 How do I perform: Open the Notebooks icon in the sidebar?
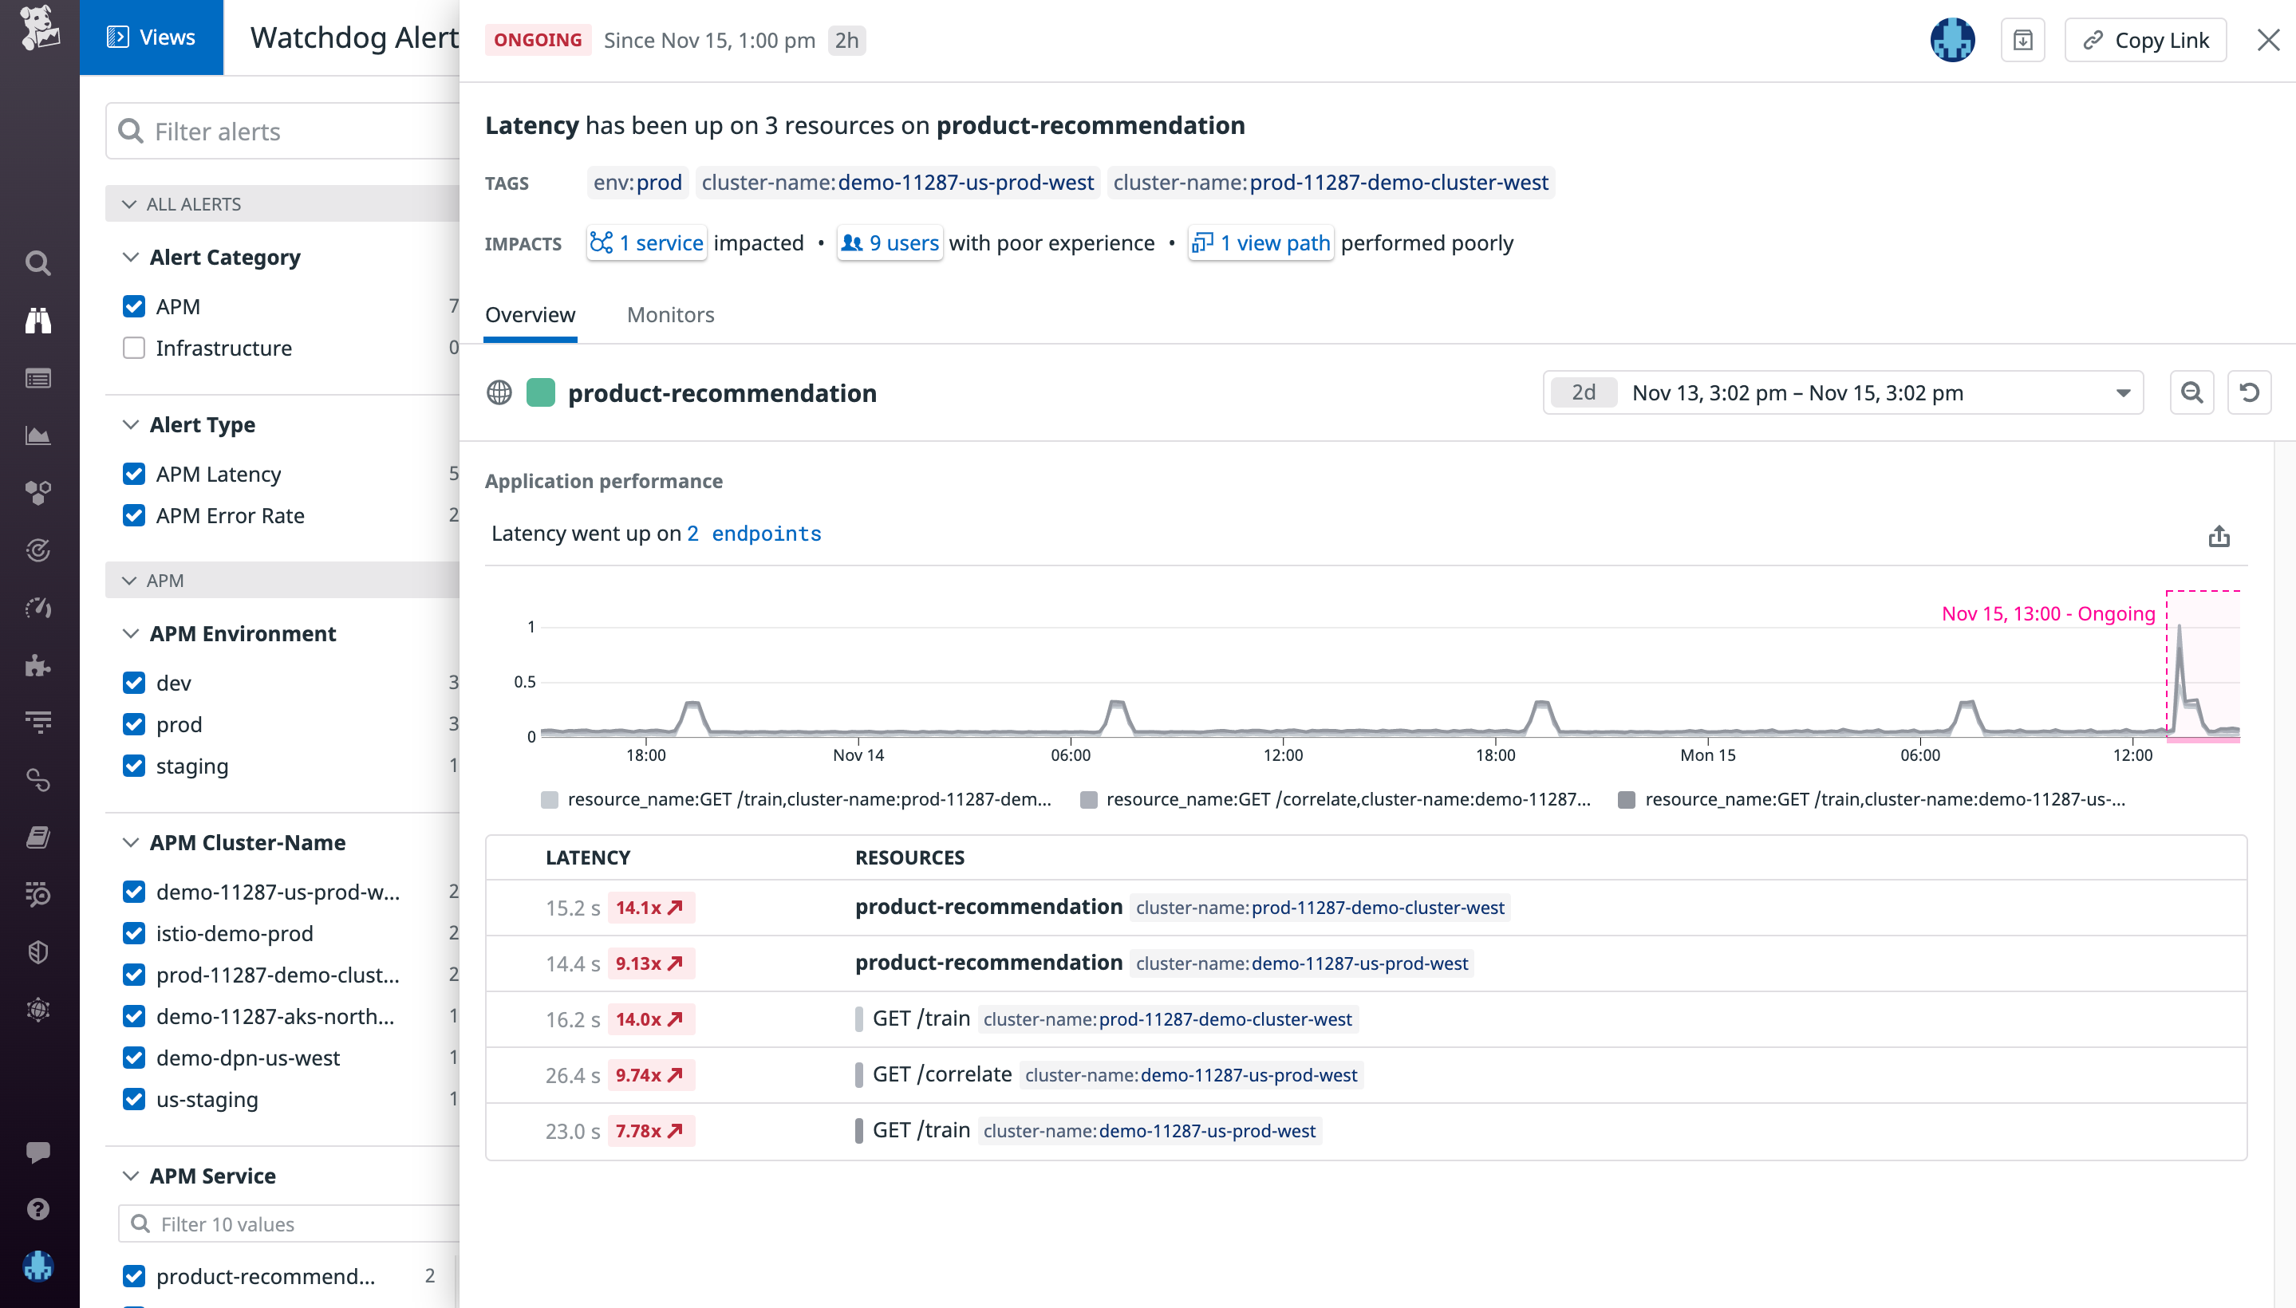point(37,837)
